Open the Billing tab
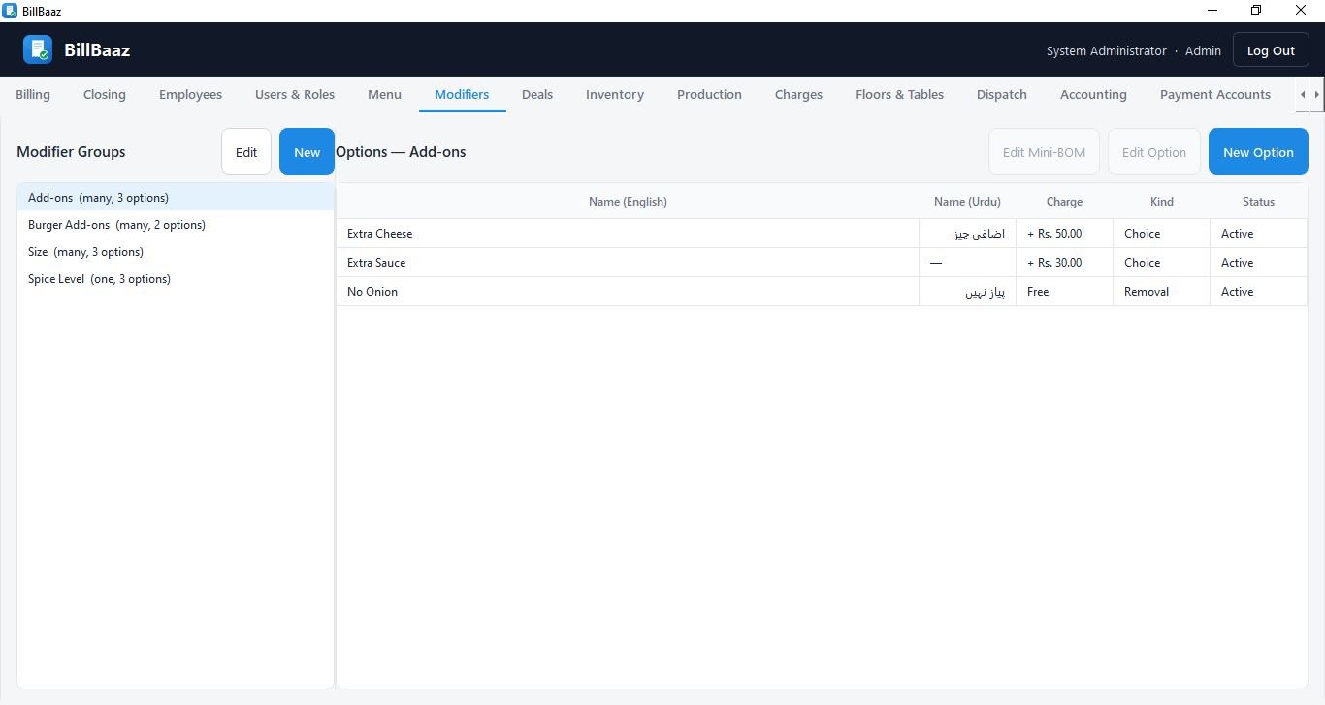Image resolution: width=1325 pixels, height=705 pixels. click(x=33, y=94)
